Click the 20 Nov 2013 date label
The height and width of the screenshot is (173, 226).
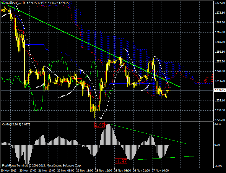tap(8, 171)
